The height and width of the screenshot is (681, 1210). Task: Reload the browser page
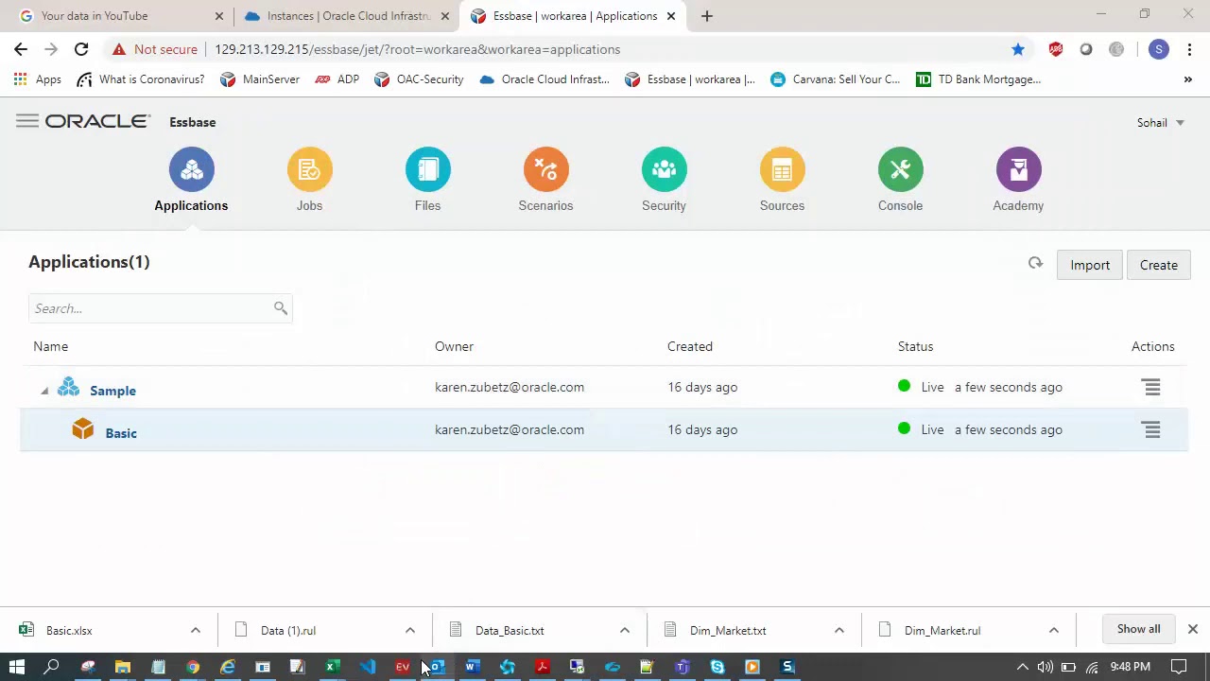click(x=81, y=49)
